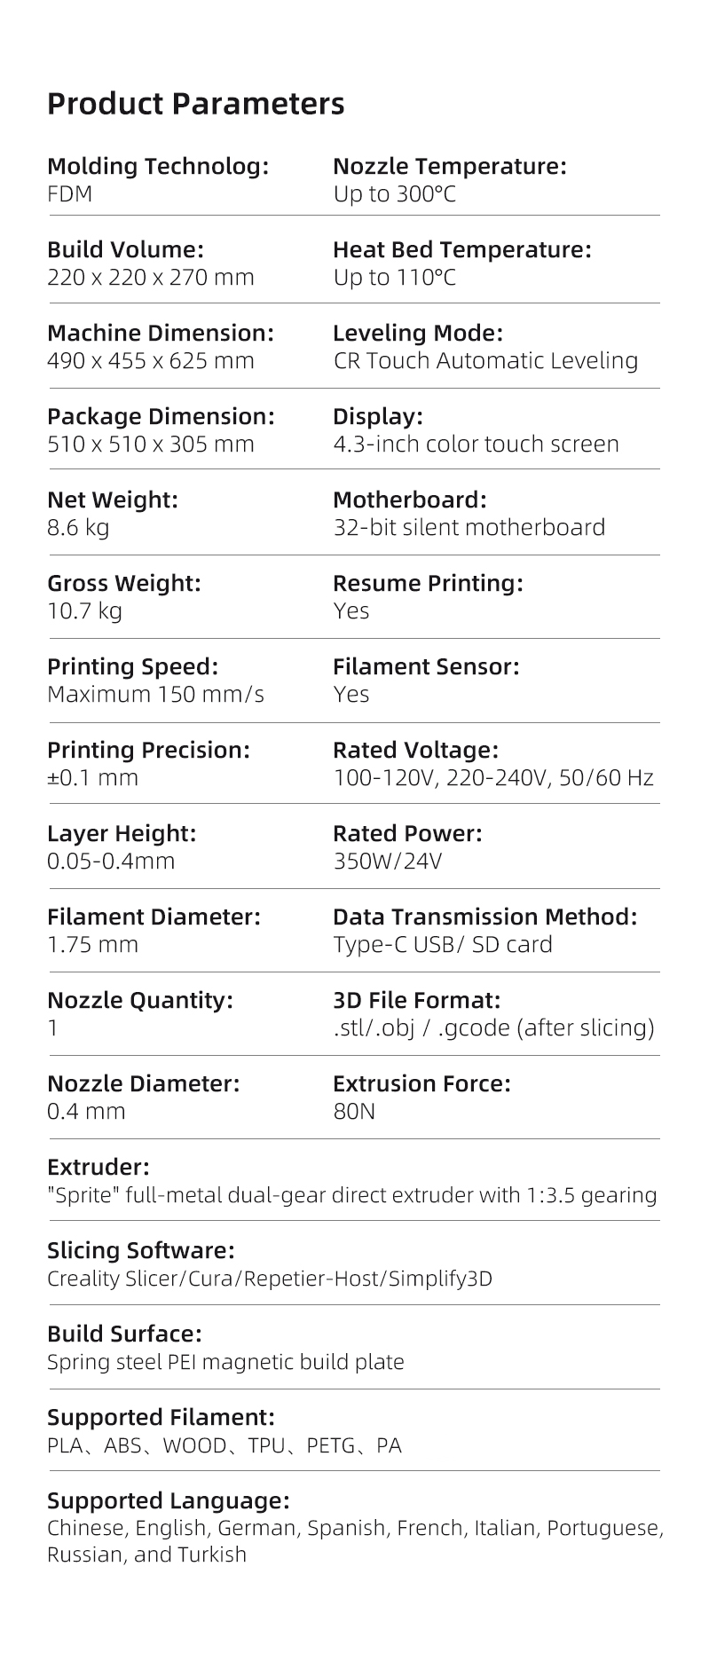Click the 3D File Format value text
This screenshot has width=701, height=1653.
[x=493, y=1027]
